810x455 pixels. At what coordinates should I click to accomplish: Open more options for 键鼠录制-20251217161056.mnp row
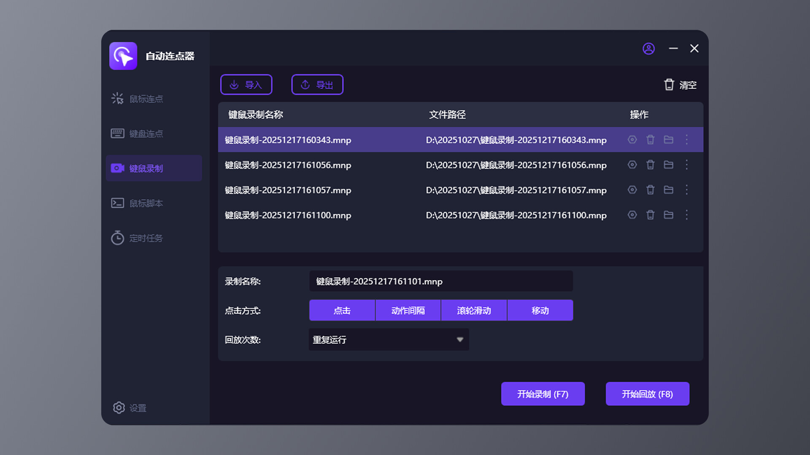point(686,165)
